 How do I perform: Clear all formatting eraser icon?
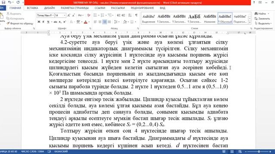pyautogui.click(x=89, y=15)
